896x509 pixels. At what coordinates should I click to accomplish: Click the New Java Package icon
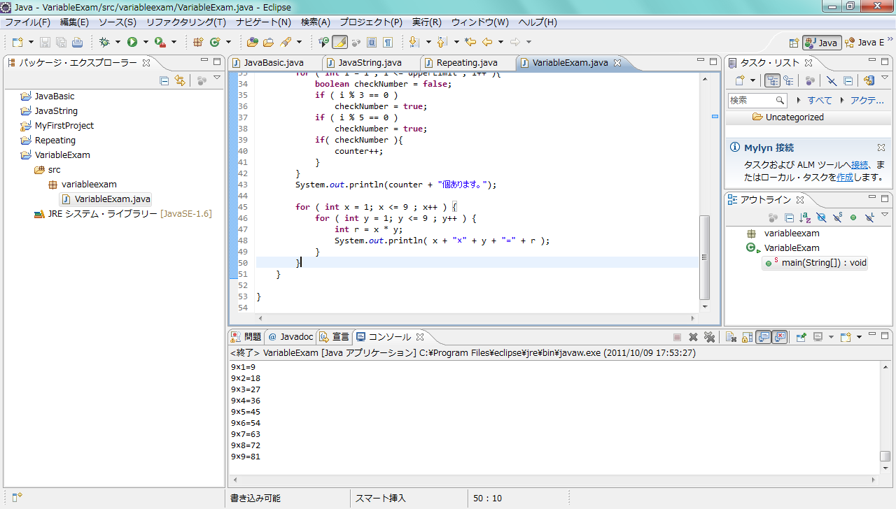coord(198,42)
